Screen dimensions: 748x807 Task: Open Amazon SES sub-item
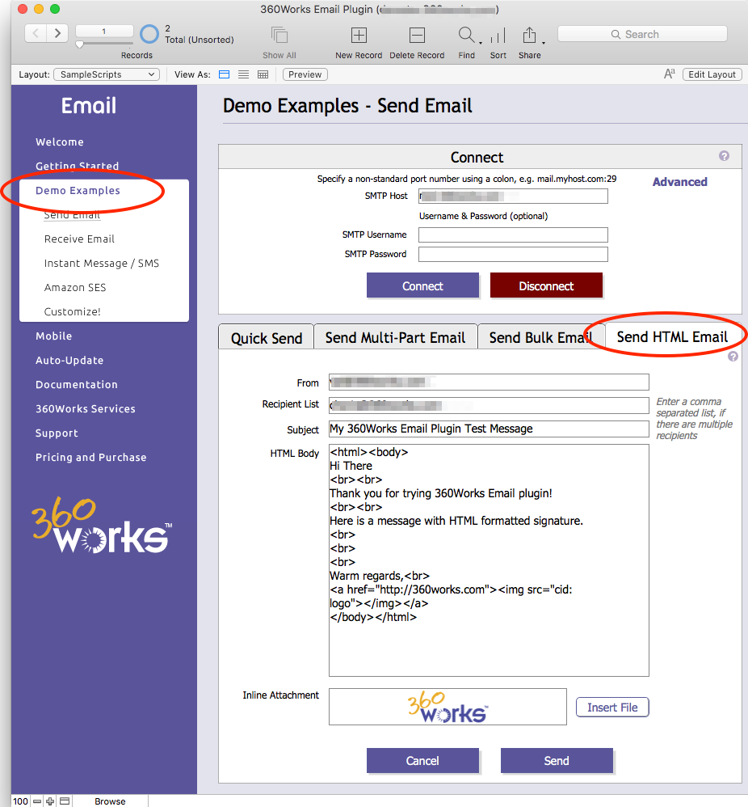[75, 287]
